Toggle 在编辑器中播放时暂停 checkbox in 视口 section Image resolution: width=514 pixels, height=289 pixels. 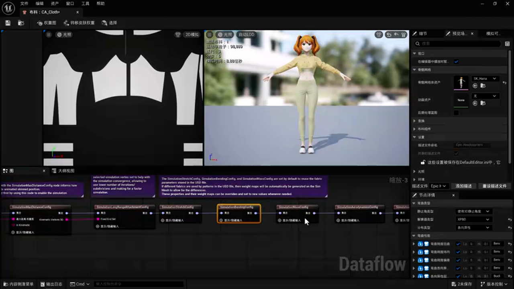(456, 61)
